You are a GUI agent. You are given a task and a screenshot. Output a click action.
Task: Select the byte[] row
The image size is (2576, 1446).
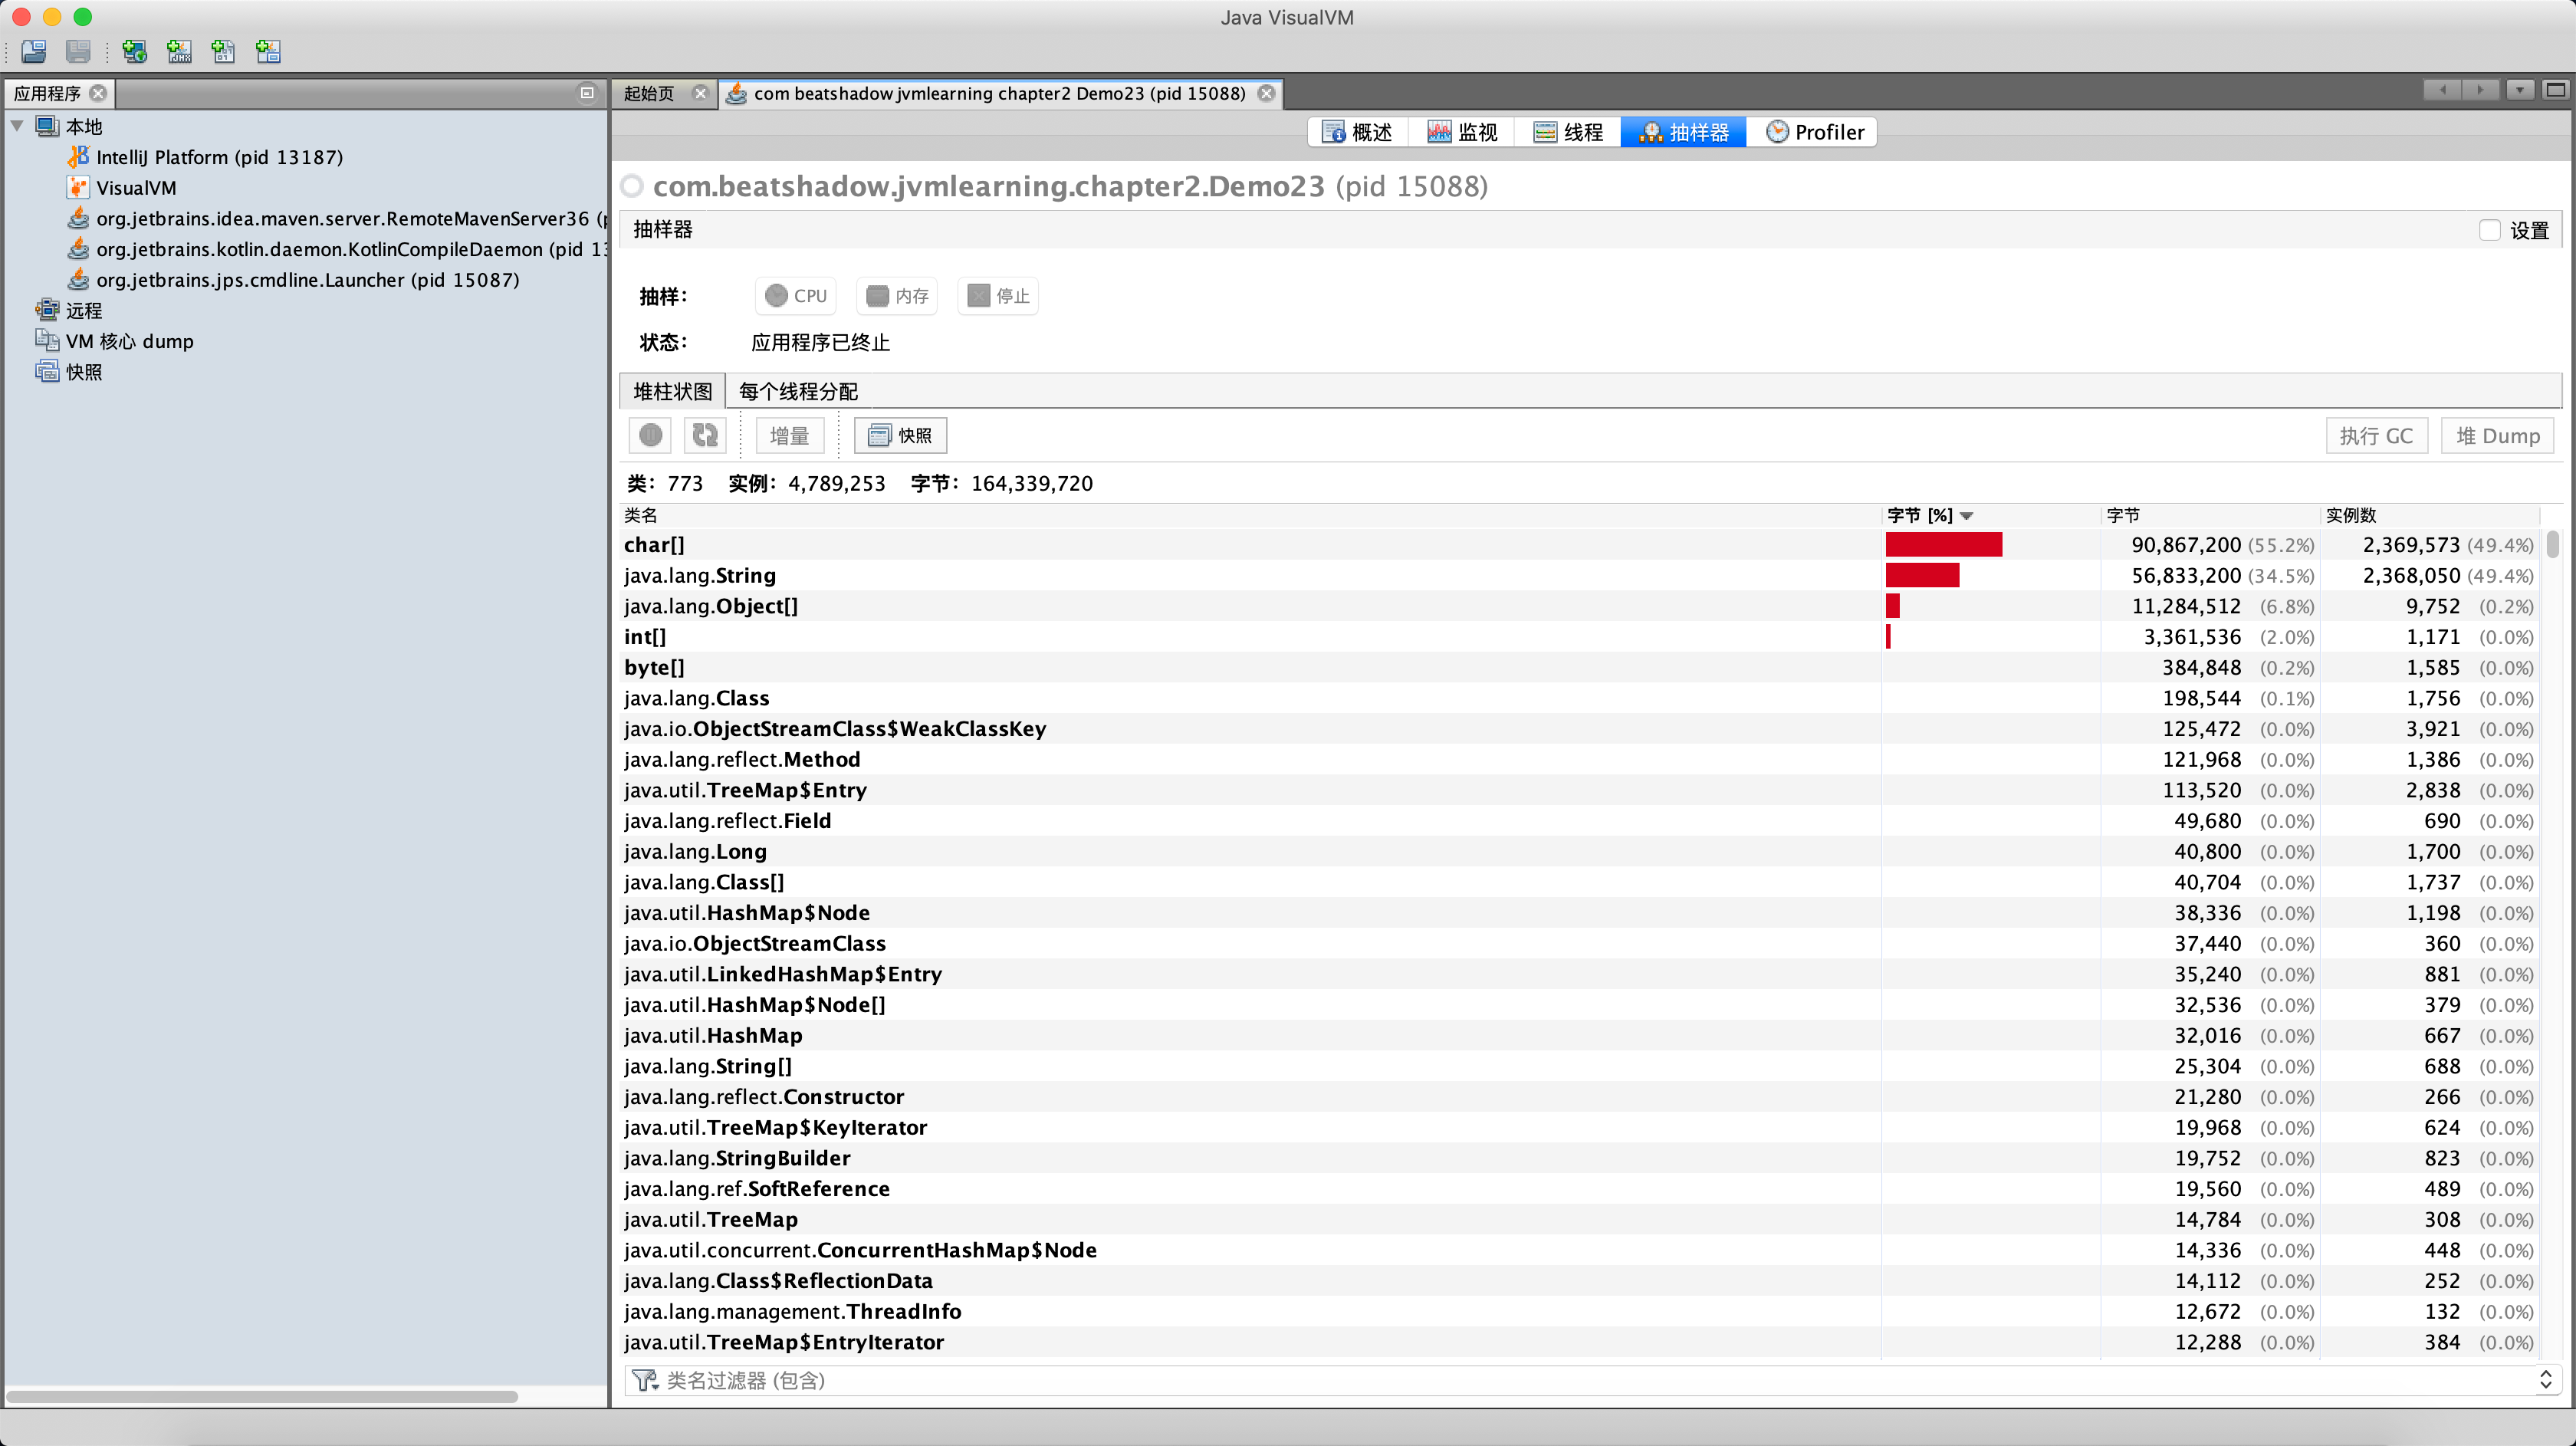click(x=1580, y=668)
